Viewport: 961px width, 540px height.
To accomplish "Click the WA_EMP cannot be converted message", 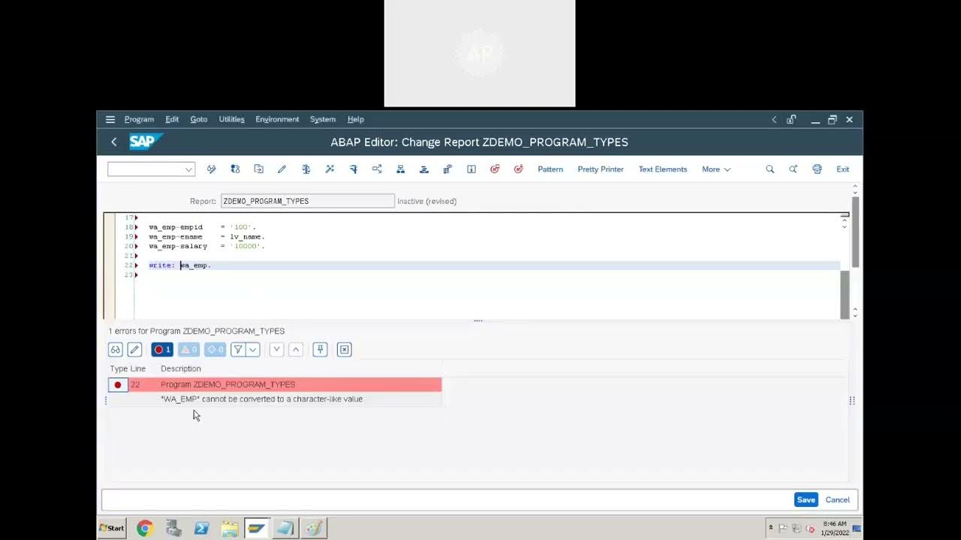I will pos(261,399).
